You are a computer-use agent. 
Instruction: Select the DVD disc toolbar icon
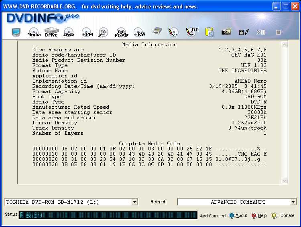coord(69,32)
